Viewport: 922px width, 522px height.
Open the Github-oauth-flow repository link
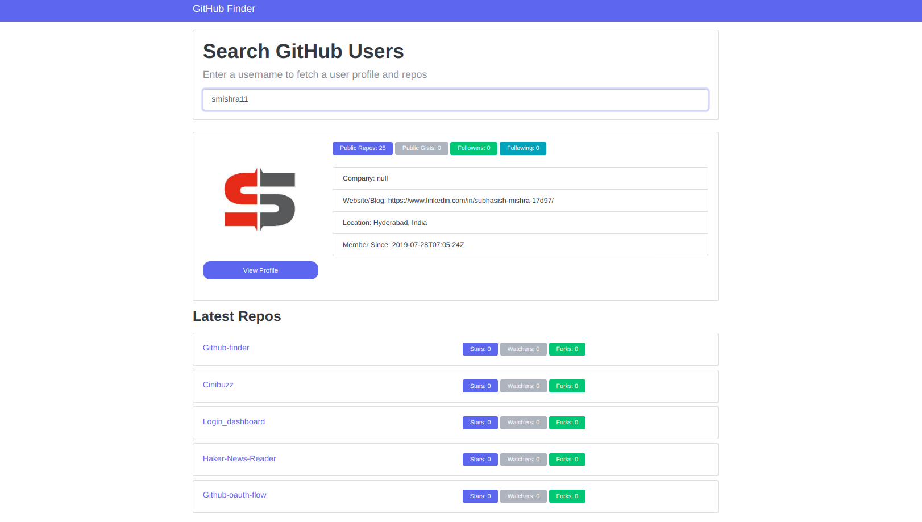click(234, 495)
